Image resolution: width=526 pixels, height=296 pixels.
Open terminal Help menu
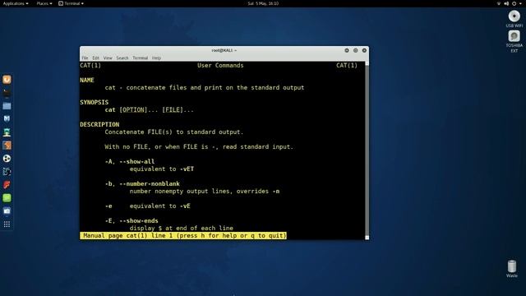156,58
